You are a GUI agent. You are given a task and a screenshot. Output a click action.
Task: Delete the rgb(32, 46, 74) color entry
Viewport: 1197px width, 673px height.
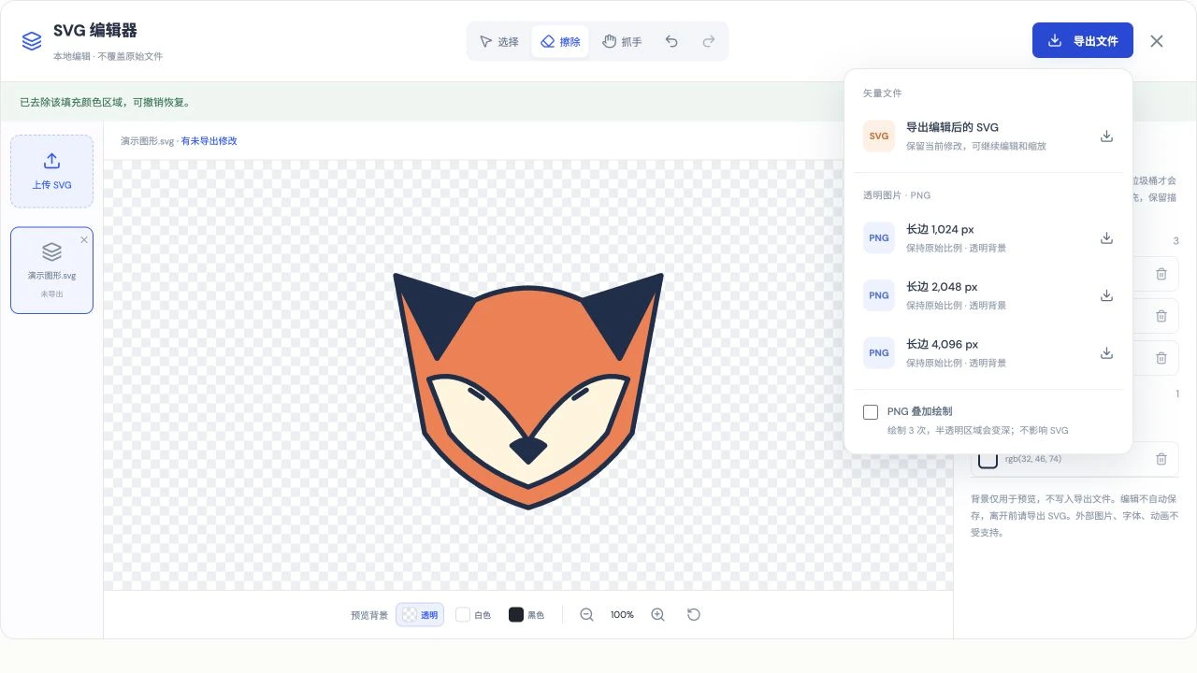pyautogui.click(x=1161, y=459)
